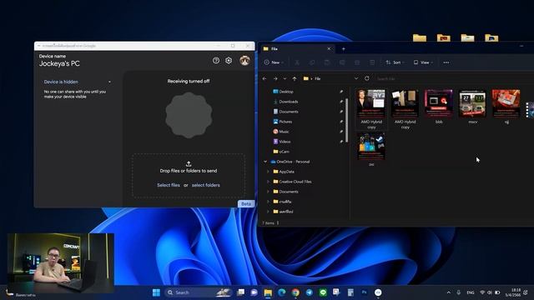Refresh the File folder view
The image size is (534, 300).
[367, 78]
